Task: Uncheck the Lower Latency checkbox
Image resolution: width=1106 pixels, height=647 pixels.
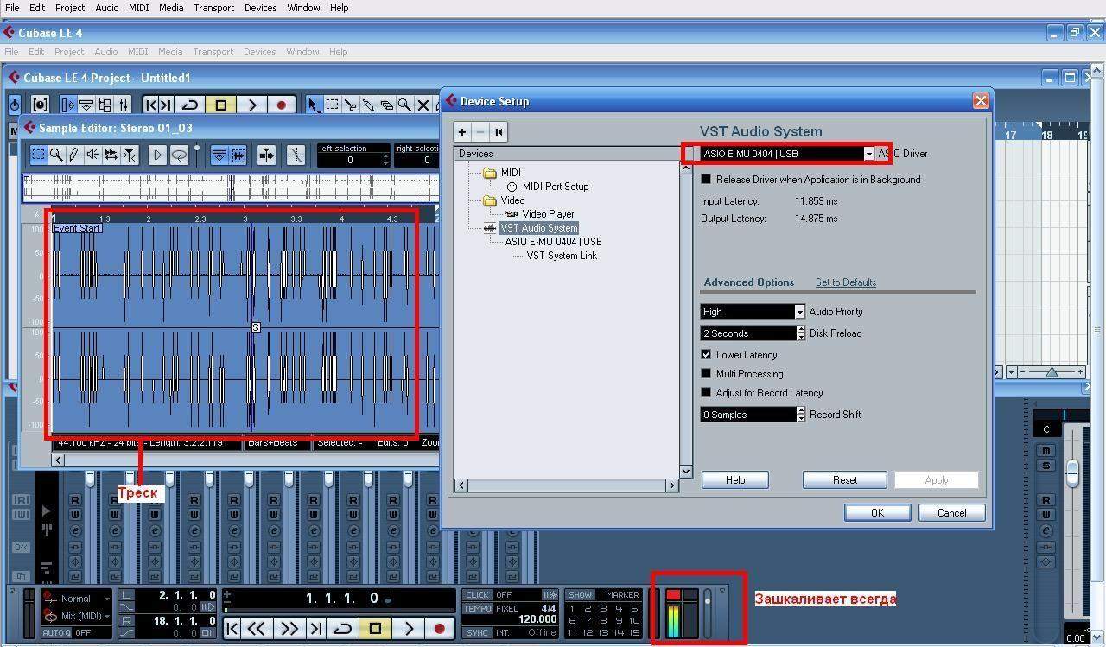Action: pyautogui.click(x=706, y=355)
